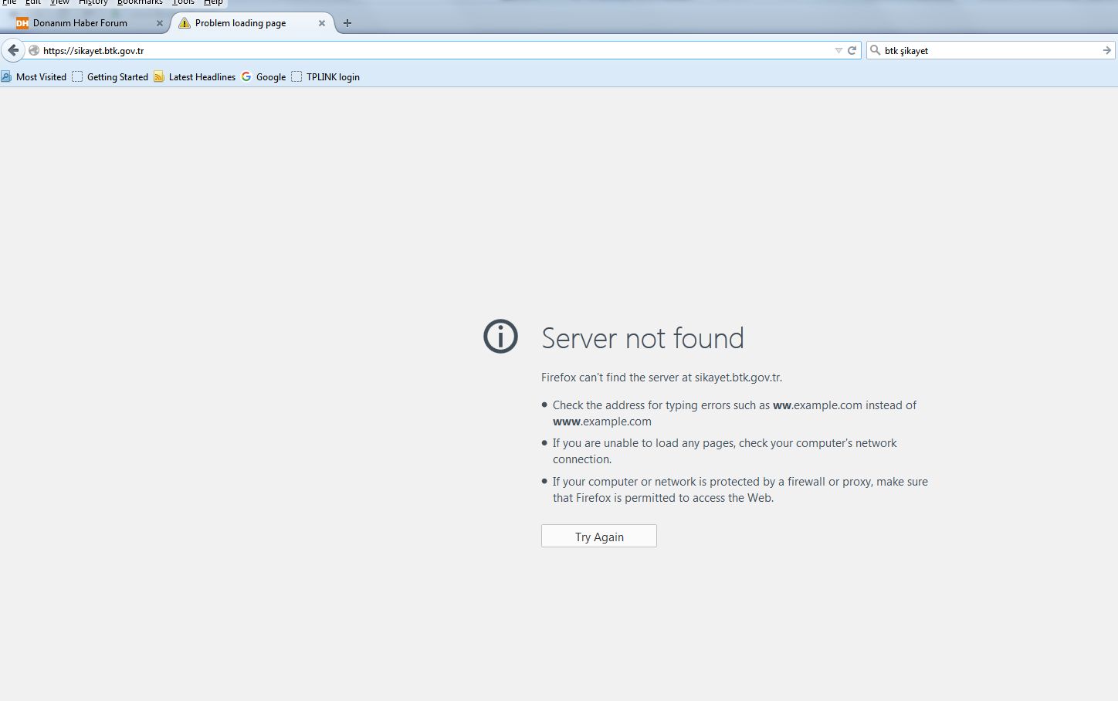Open a new tab with plus button

point(347,23)
